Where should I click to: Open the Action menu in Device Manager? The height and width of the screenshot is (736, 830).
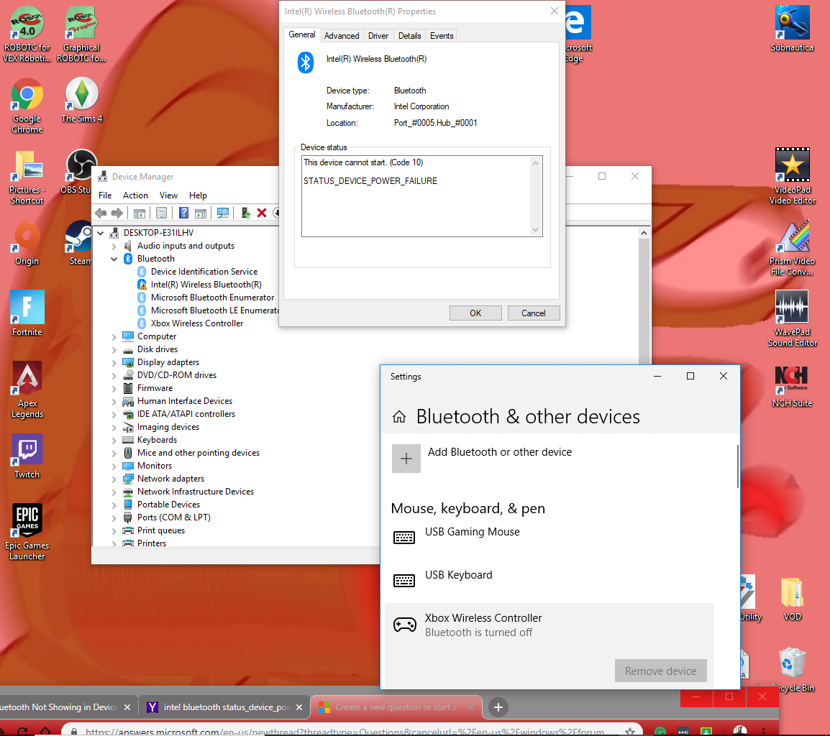coord(135,195)
